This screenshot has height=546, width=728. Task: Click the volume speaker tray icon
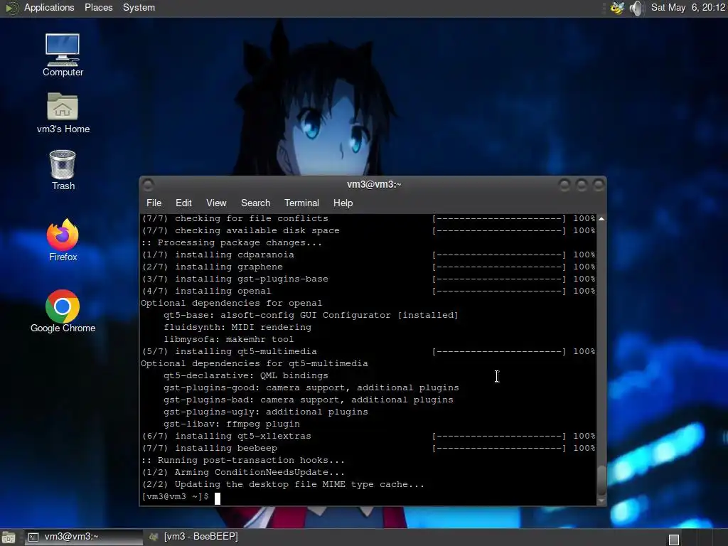click(x=636, y=8)
